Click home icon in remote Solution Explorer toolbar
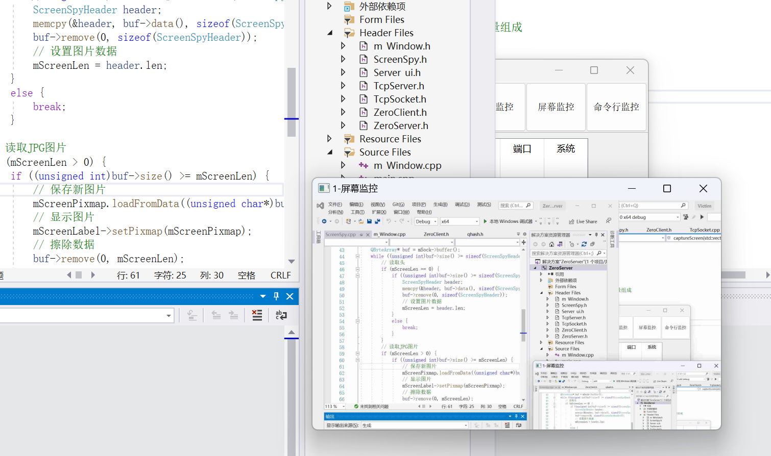This screenshot has width=771, height=456. click(551, 244)
